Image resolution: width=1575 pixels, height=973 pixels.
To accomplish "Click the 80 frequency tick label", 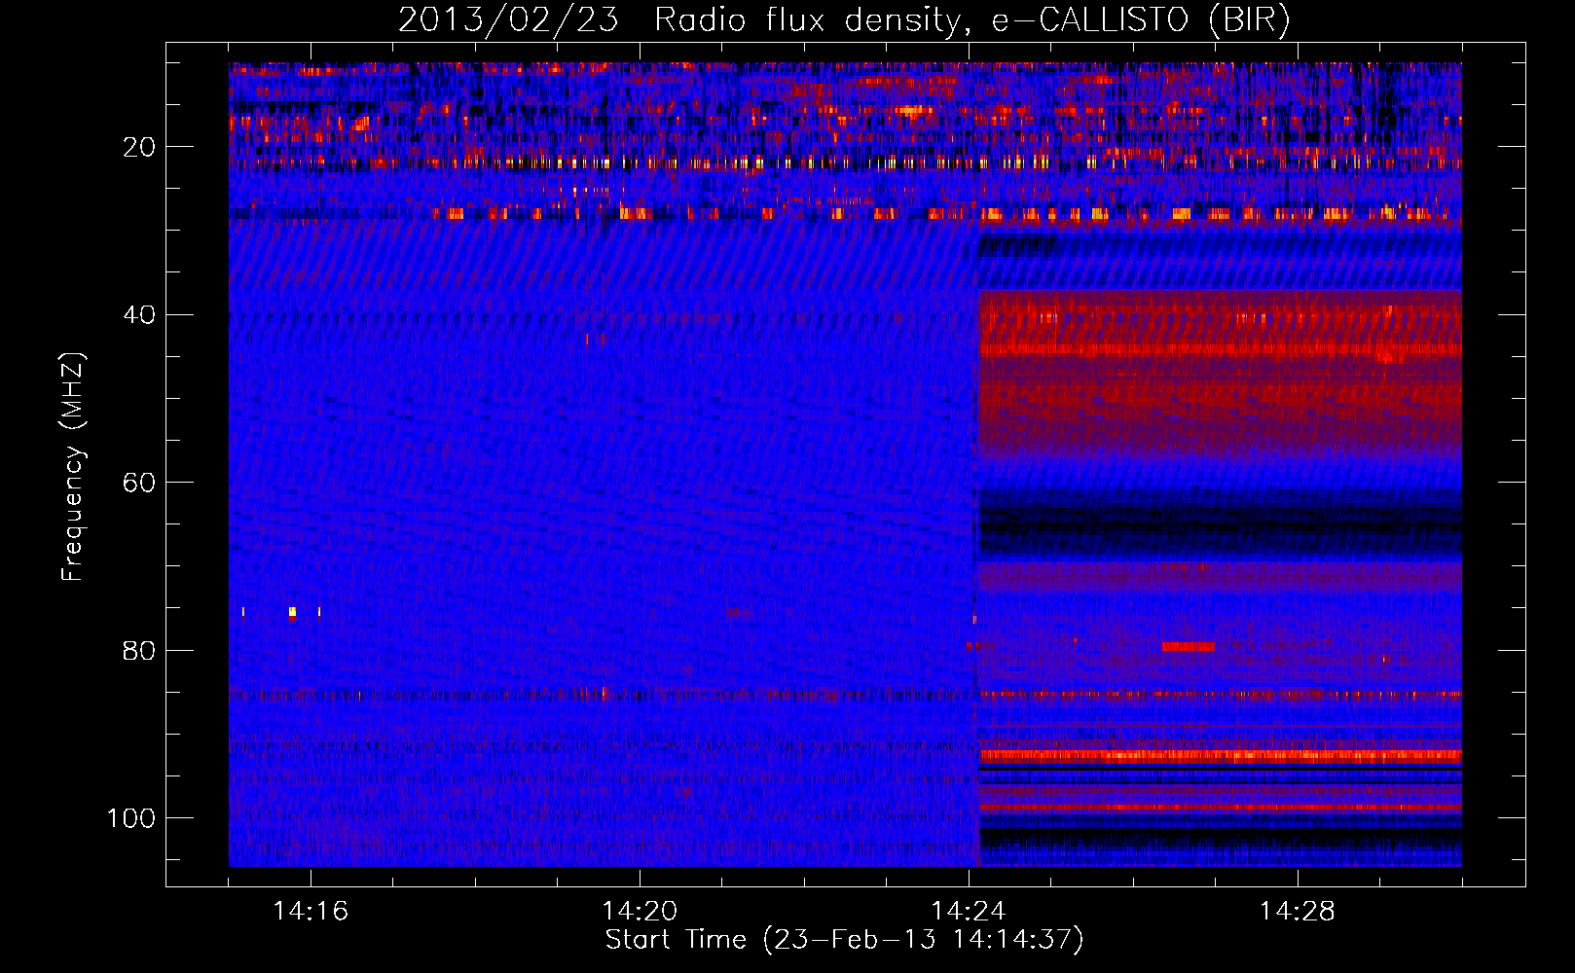I will 139,650.
